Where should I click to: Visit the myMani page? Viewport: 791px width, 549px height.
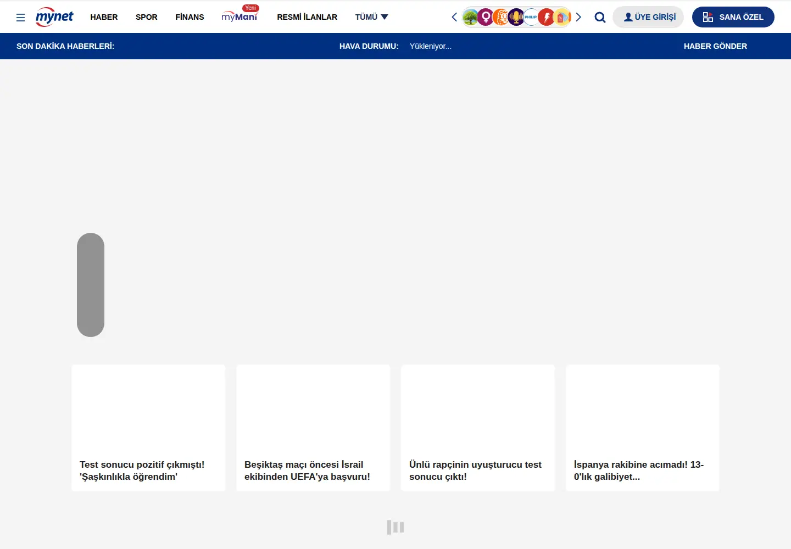tap(240, 15)
